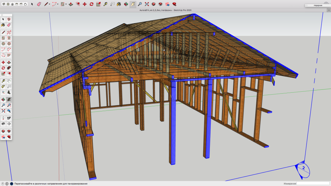Toggle the active Pan hand tool
Viewport: 331px width, 186px height.
(x=133, y=4)
